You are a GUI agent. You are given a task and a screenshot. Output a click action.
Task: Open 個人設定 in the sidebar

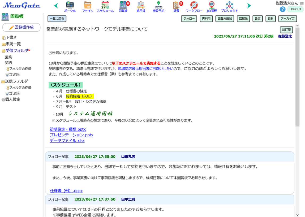12,99
